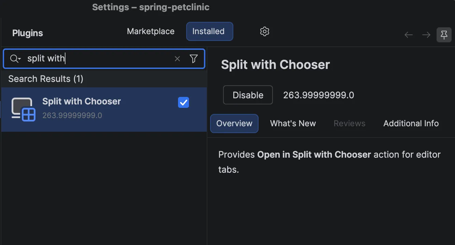The width and height of the screenshot is (455, 245).
Task: Disable the Split with Chooser plugin
Action: [x=248, y=95]
